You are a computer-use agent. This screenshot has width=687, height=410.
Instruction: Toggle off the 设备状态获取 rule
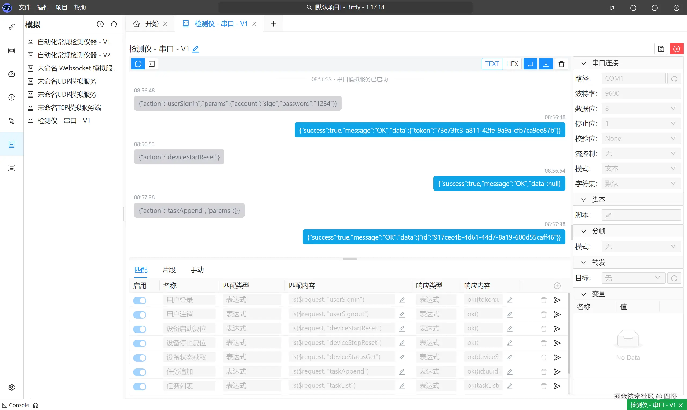140,357
